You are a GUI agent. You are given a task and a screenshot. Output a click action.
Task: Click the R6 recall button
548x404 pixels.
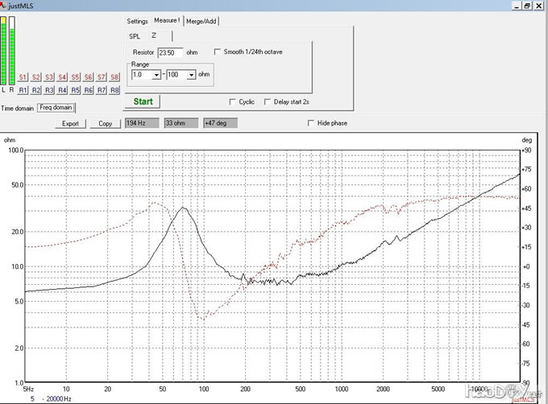point(89,90)
